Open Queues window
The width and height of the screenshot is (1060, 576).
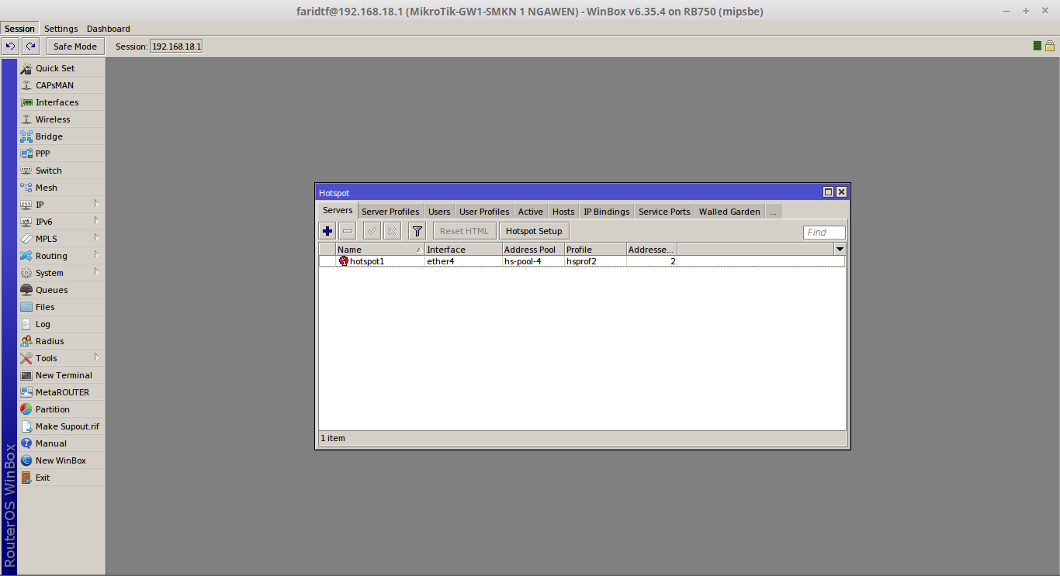pos(61,290)
